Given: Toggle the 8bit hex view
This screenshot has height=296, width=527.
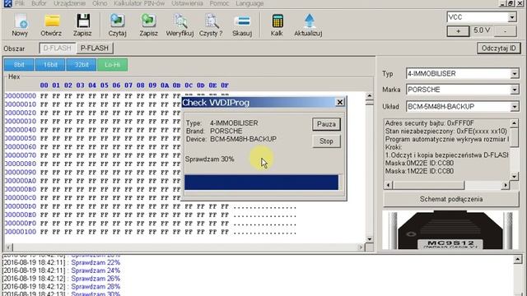Looking at the screenshot, I should point(19,64).
